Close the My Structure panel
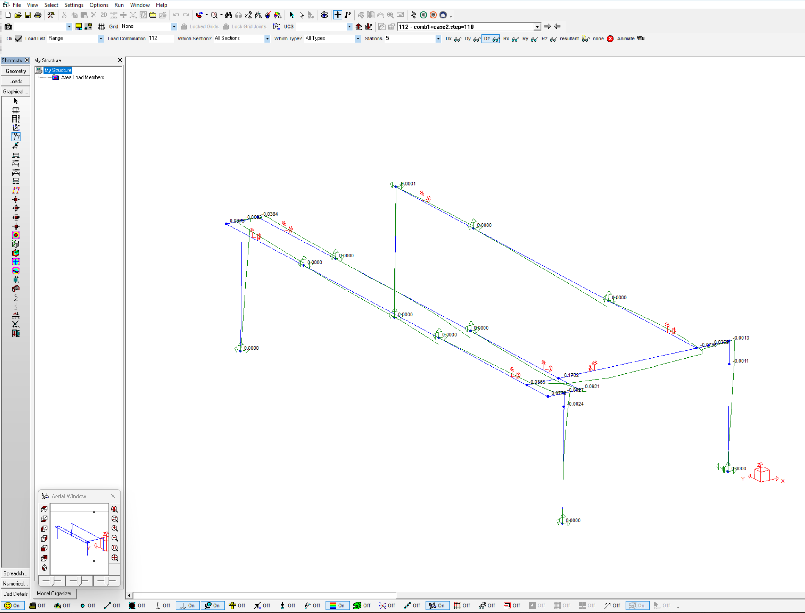The image size is (805, 613). pos(120,60)
